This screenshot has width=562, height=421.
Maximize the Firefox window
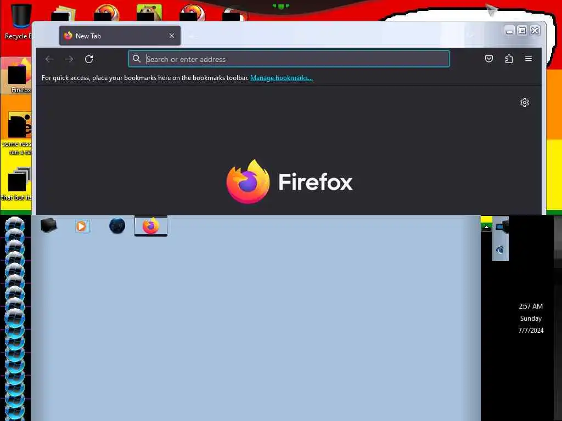522,31
